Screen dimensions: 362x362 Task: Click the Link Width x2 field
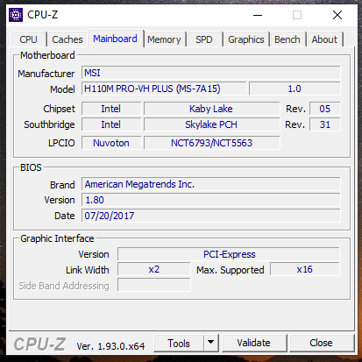point(154,269)
